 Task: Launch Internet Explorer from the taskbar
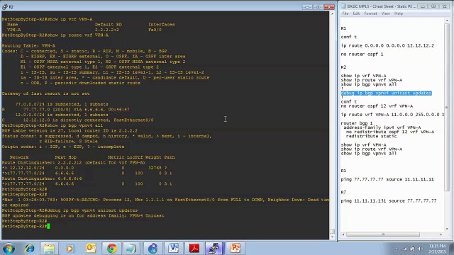click(x=29, y=249)
